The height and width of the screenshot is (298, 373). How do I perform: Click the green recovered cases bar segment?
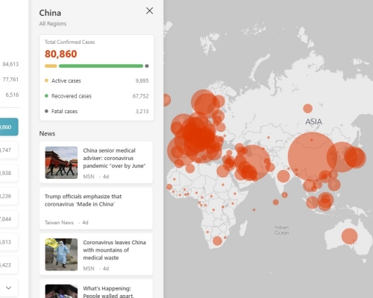(x=101, y=66)
